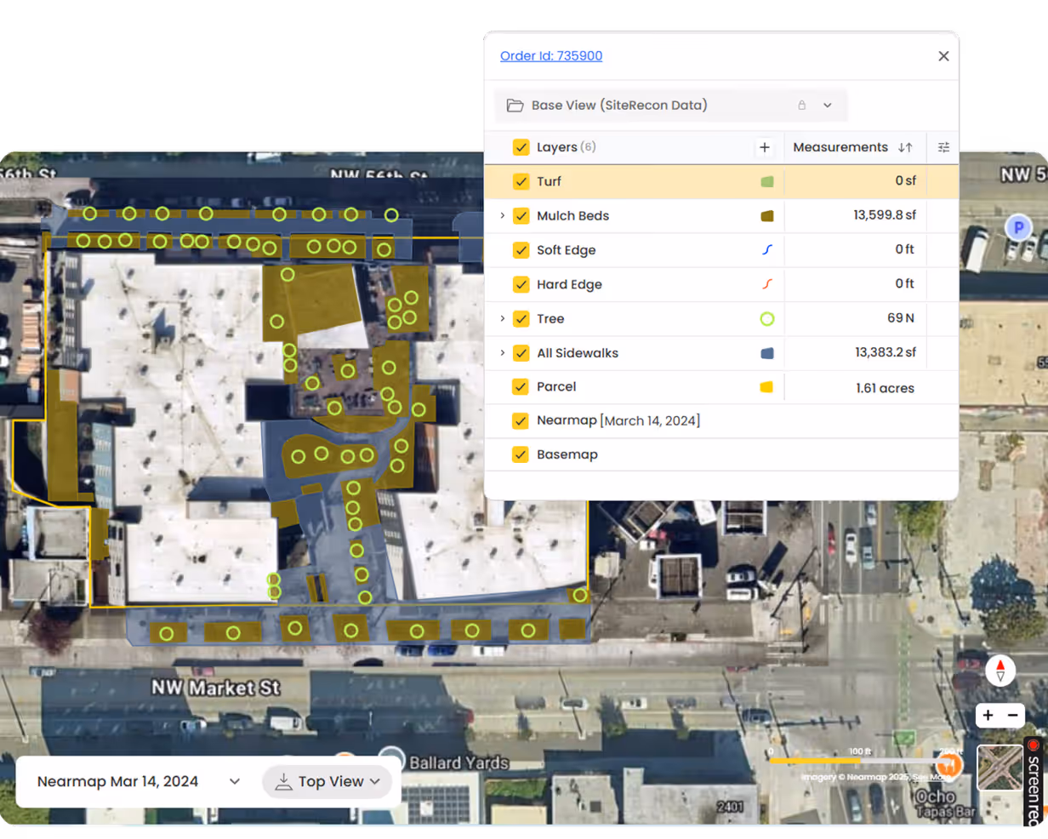Click the yellow Parcel swatch icon

(x=766, y=387)
